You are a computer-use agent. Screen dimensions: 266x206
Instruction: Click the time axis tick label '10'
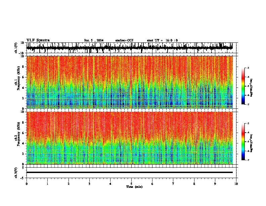tap(236, 184)
